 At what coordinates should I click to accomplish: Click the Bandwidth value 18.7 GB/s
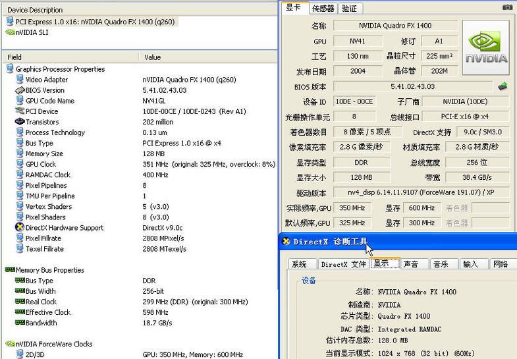[x=157, y=323]
